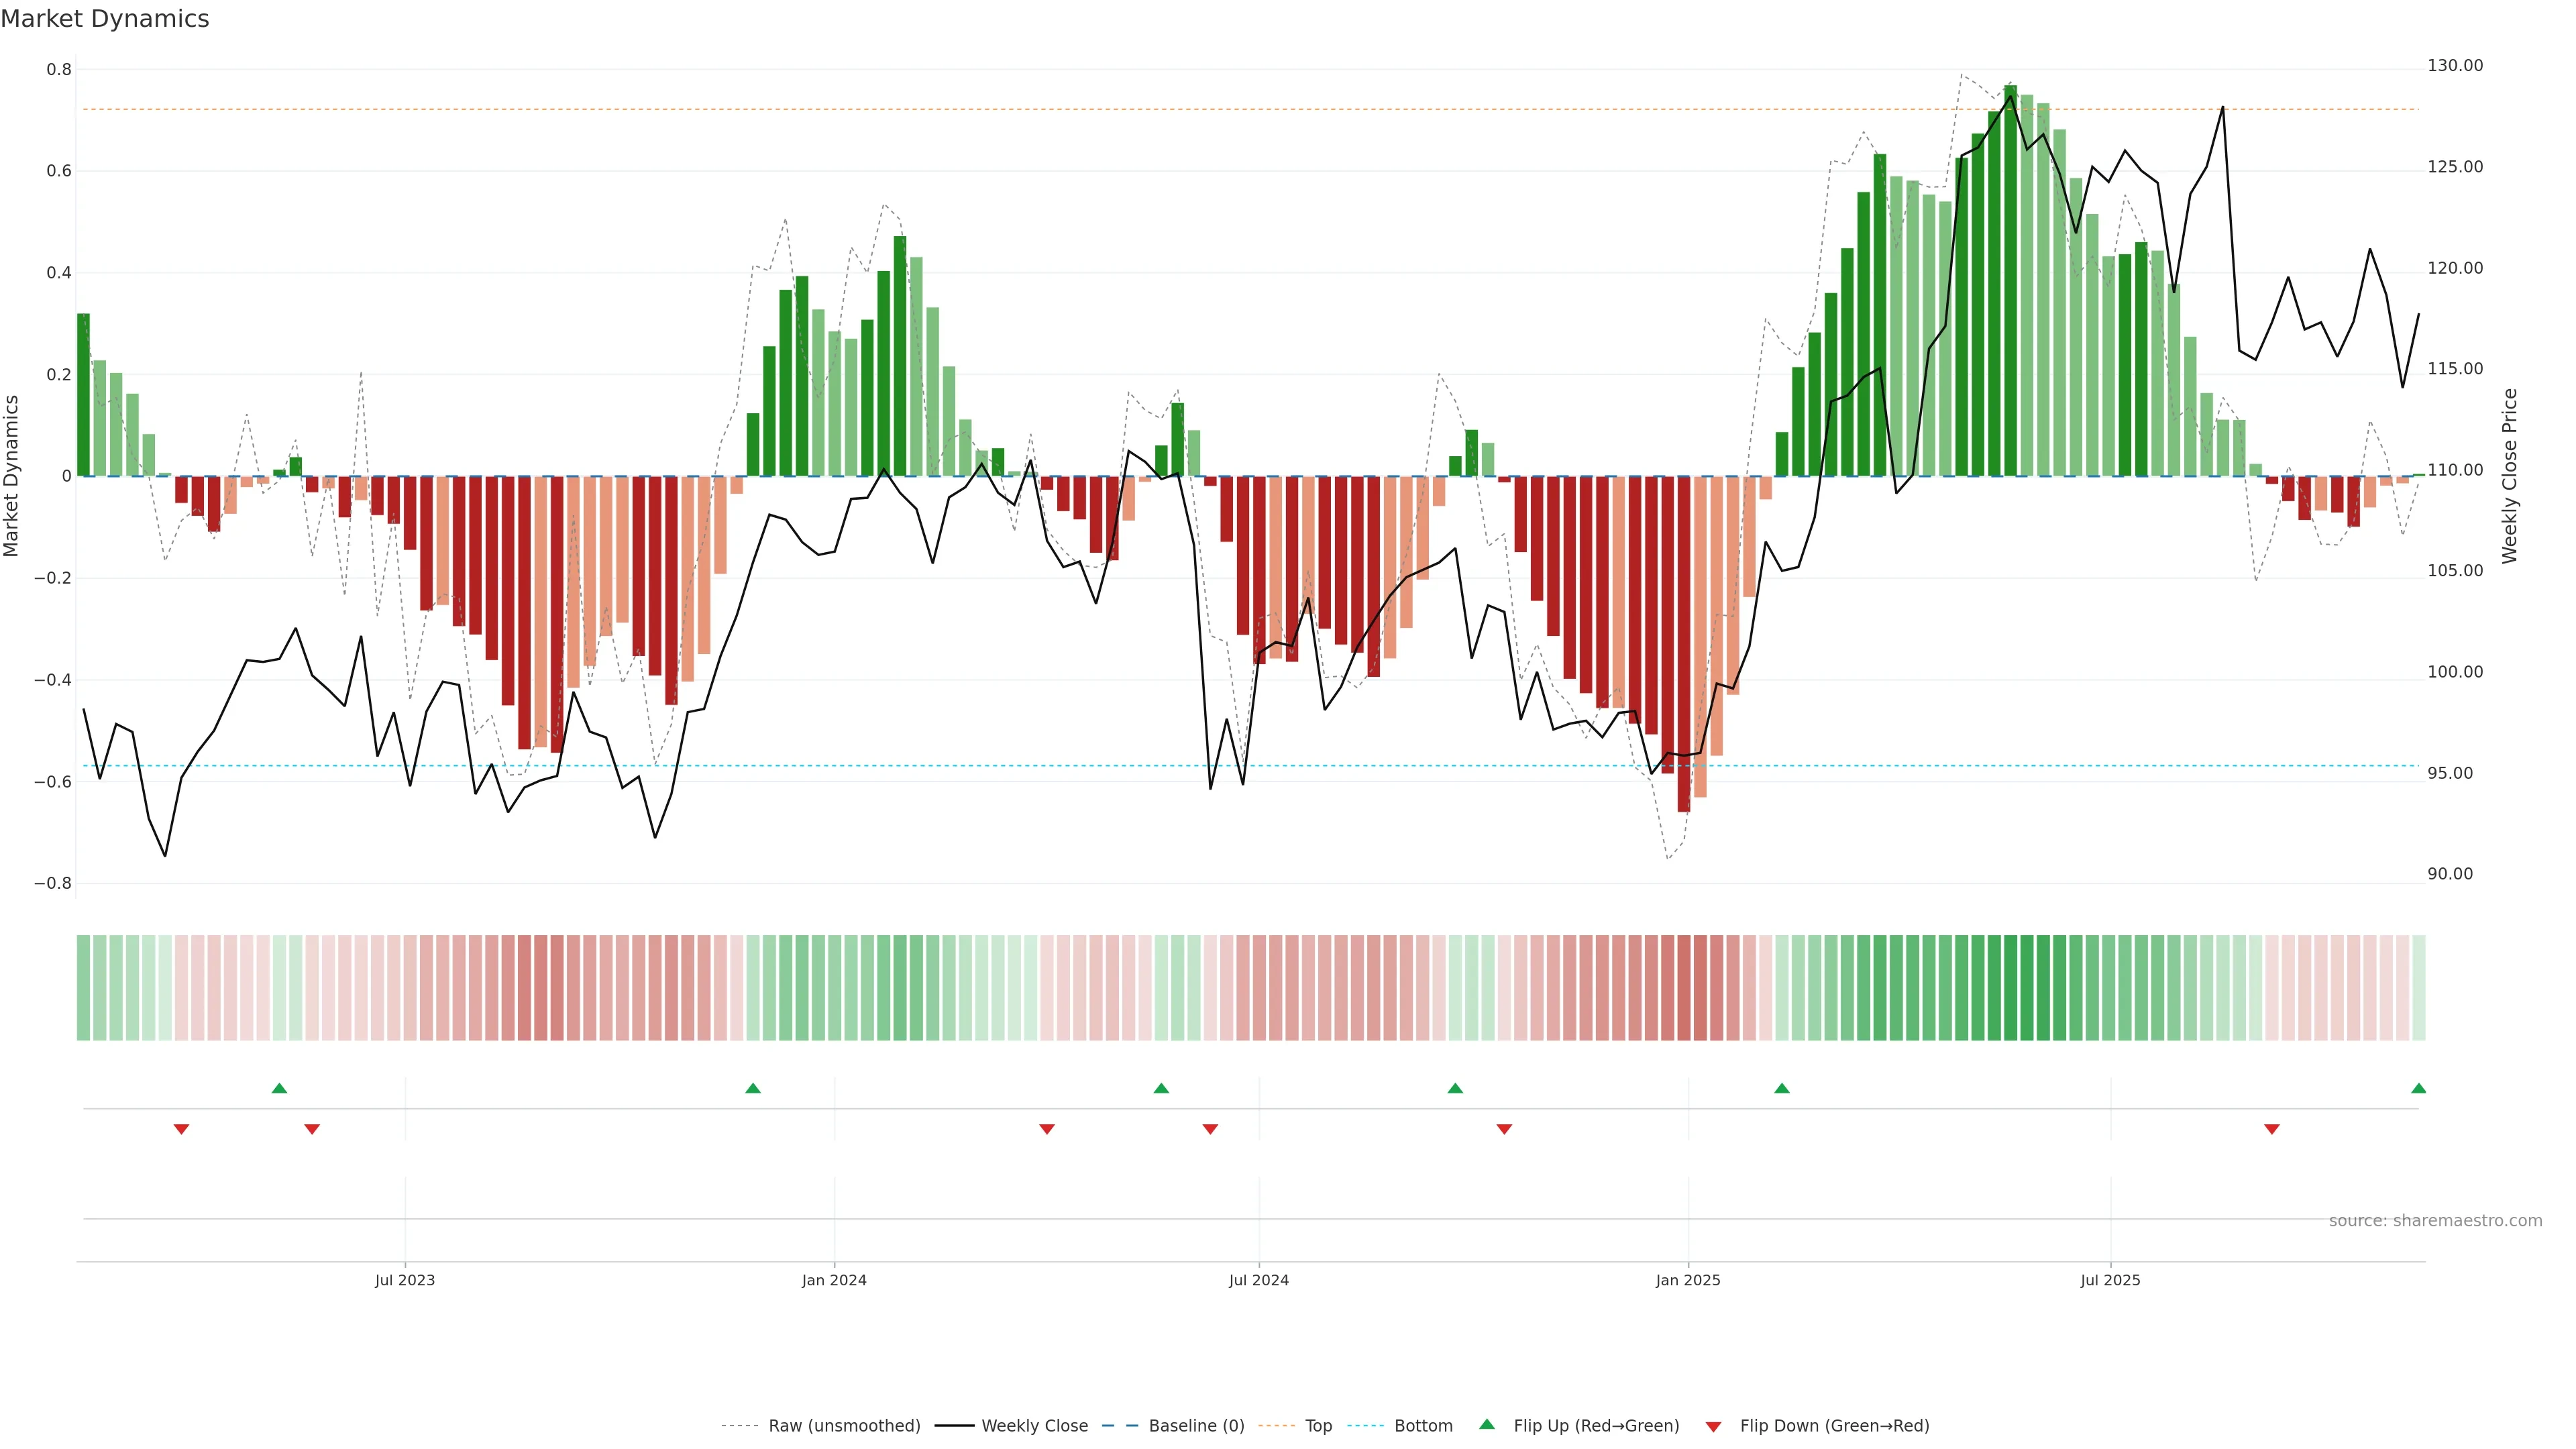Viewport: 2576px width, 1449px height.
Task: Toggle the Weekly Close legend entry
Action: 1034,1426
